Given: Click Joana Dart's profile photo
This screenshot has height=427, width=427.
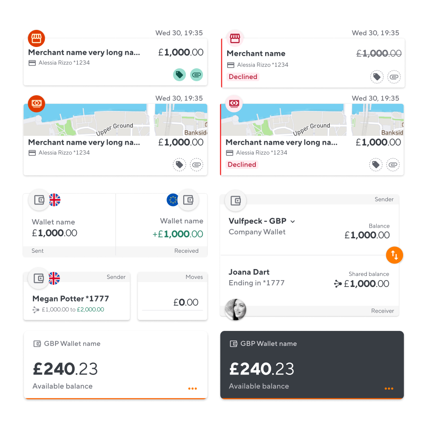Looking at the screenshot, I should [x=235, y=310].
